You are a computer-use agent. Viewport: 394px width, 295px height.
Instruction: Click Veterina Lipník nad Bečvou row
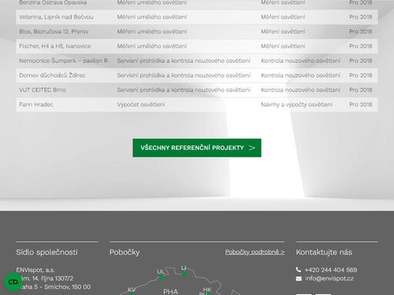click(197, 17)
